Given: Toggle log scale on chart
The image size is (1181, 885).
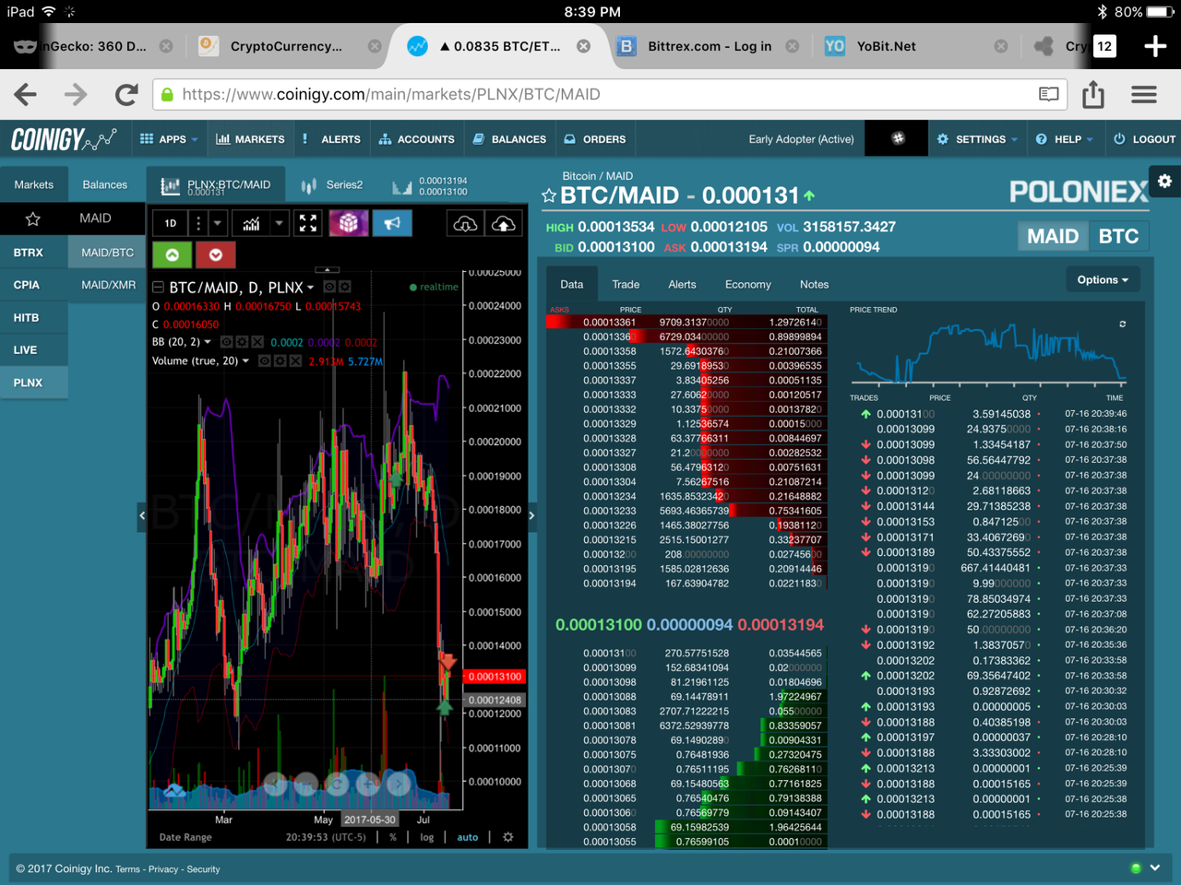Looking at the screenshot, I should tap(426, 837).
